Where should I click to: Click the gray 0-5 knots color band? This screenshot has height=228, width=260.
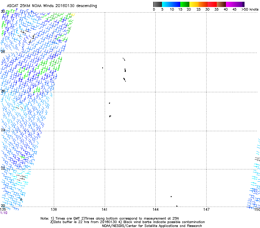(x=157, y=4)
